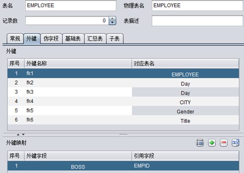Go to the 基础表 tab
This screenshot has height=173, width=244.
(73, 39)
